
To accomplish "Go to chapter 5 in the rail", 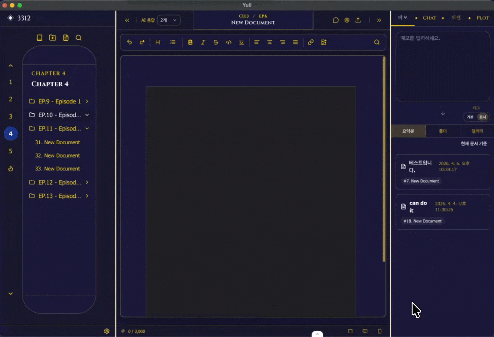I will click(x=11, y=151).
